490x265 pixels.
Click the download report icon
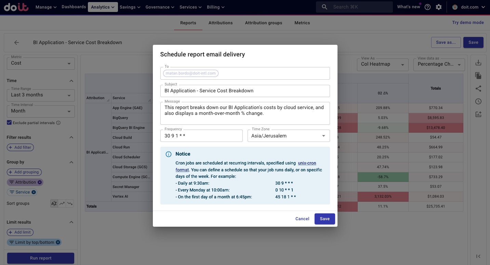(x=478, y=63)
